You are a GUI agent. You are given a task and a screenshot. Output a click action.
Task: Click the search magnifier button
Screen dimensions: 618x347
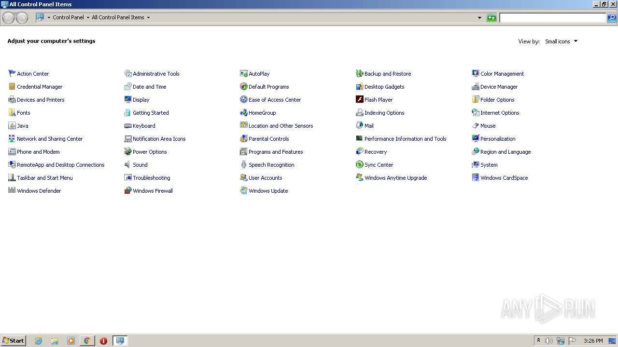pos(612,18)
